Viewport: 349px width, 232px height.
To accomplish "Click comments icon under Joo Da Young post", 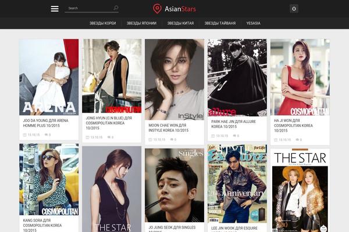I will [x=46, y=135].
